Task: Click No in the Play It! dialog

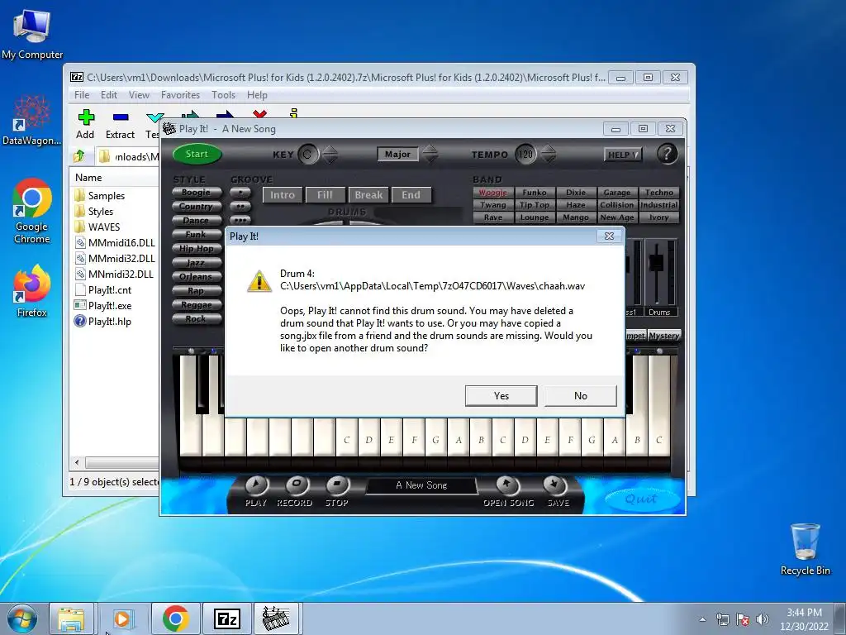Action: pyautogui.click(x=581, y=396)
